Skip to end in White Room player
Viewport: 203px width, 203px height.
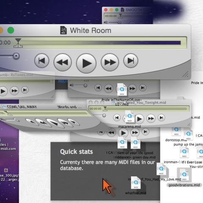tap(131, 61)
